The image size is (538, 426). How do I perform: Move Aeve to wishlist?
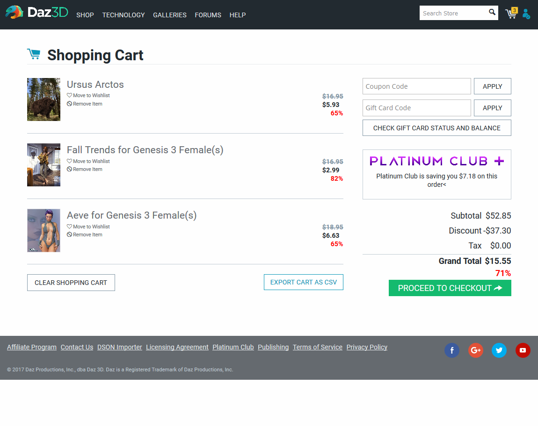pyautogui.click(x=88, y=227)
